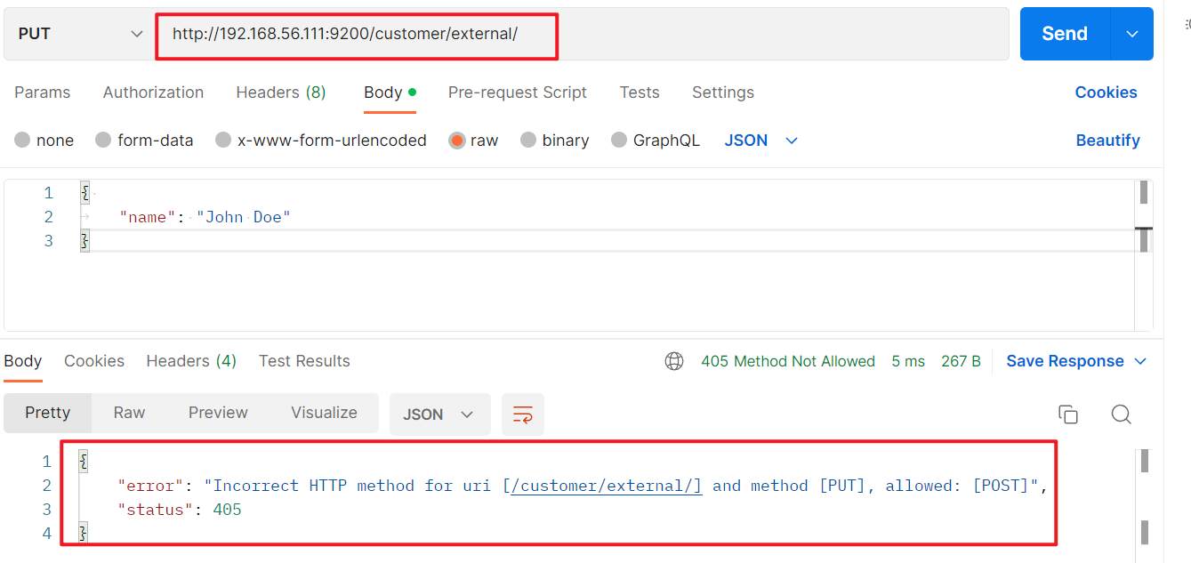Click the globe network info icon
This screenshot has height=563, width=1191.
[674, 361]
